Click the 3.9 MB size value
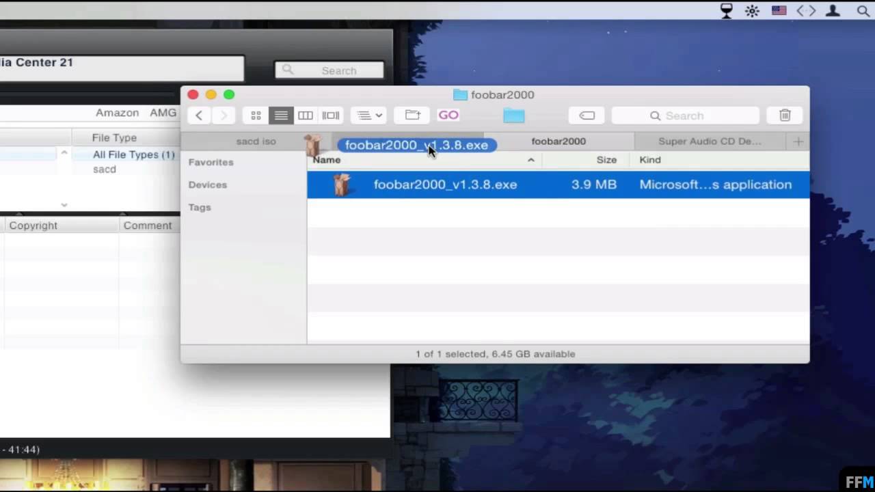The height and width of the screenshot is (492, 875). coord(593,184)
